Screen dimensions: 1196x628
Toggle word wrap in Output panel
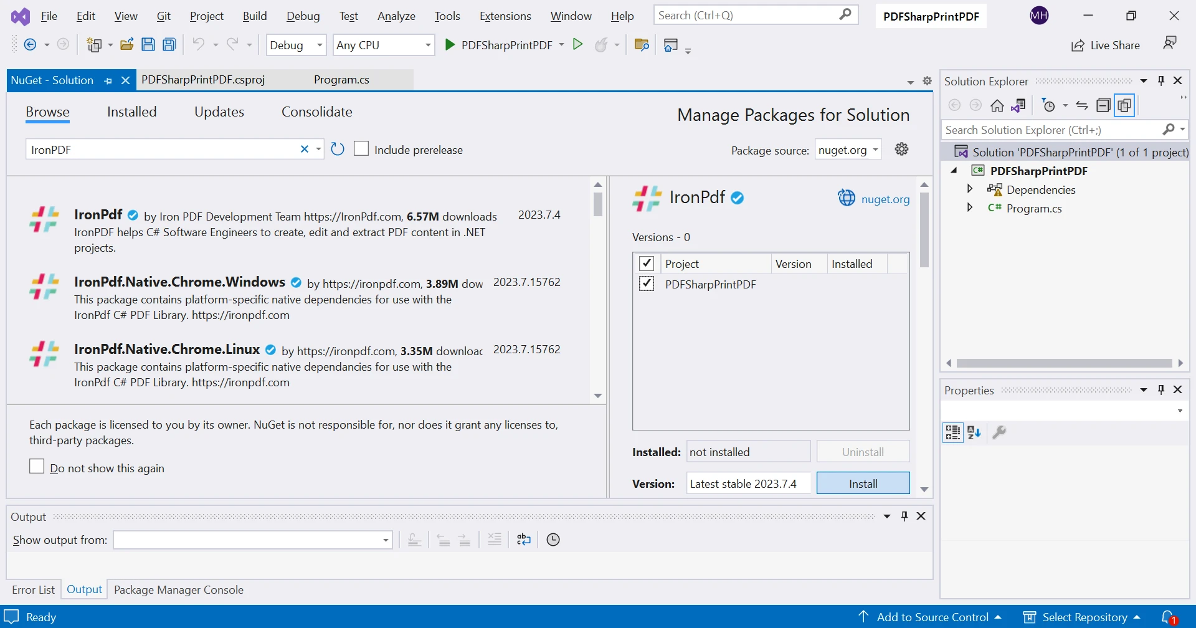coord(524,540)
